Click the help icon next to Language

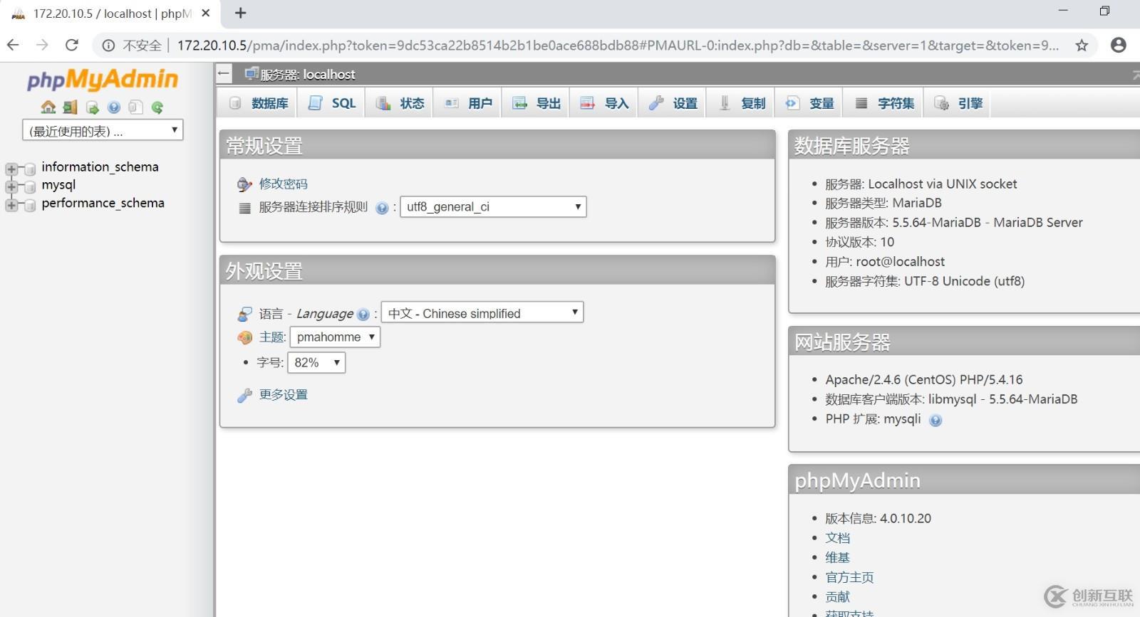click(363, 315)
